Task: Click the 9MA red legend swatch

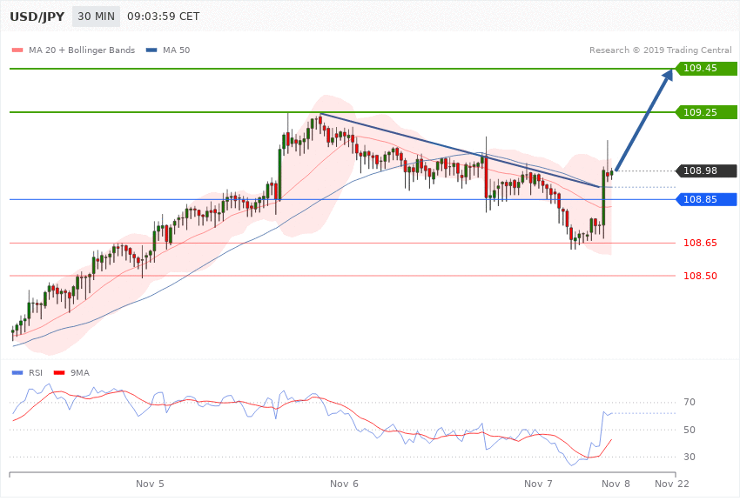Action: 59,373
